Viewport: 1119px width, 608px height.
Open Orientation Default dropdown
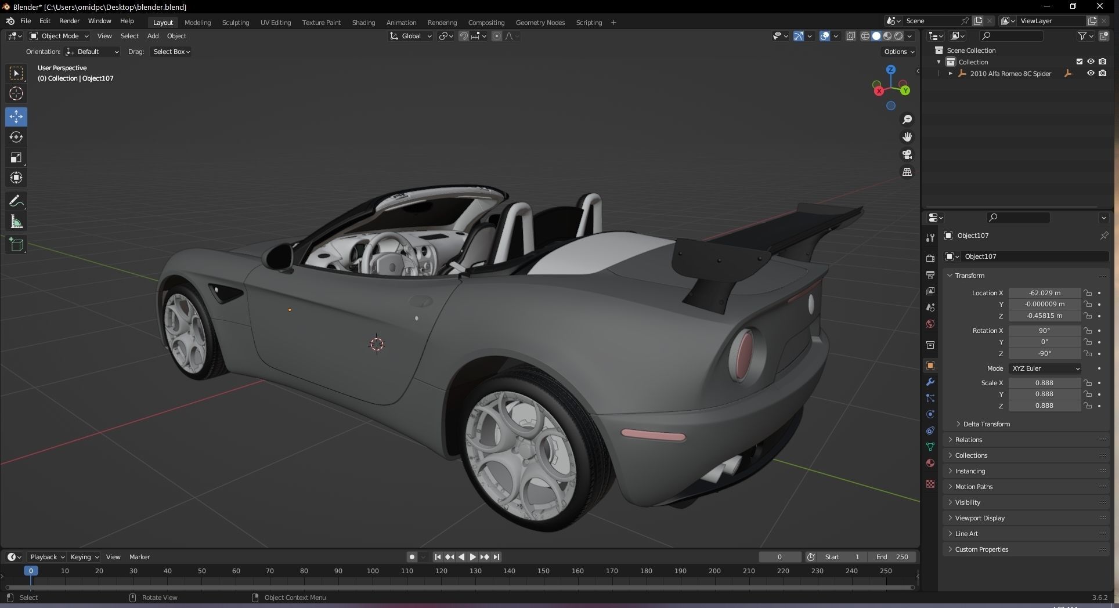coord(92,52)
